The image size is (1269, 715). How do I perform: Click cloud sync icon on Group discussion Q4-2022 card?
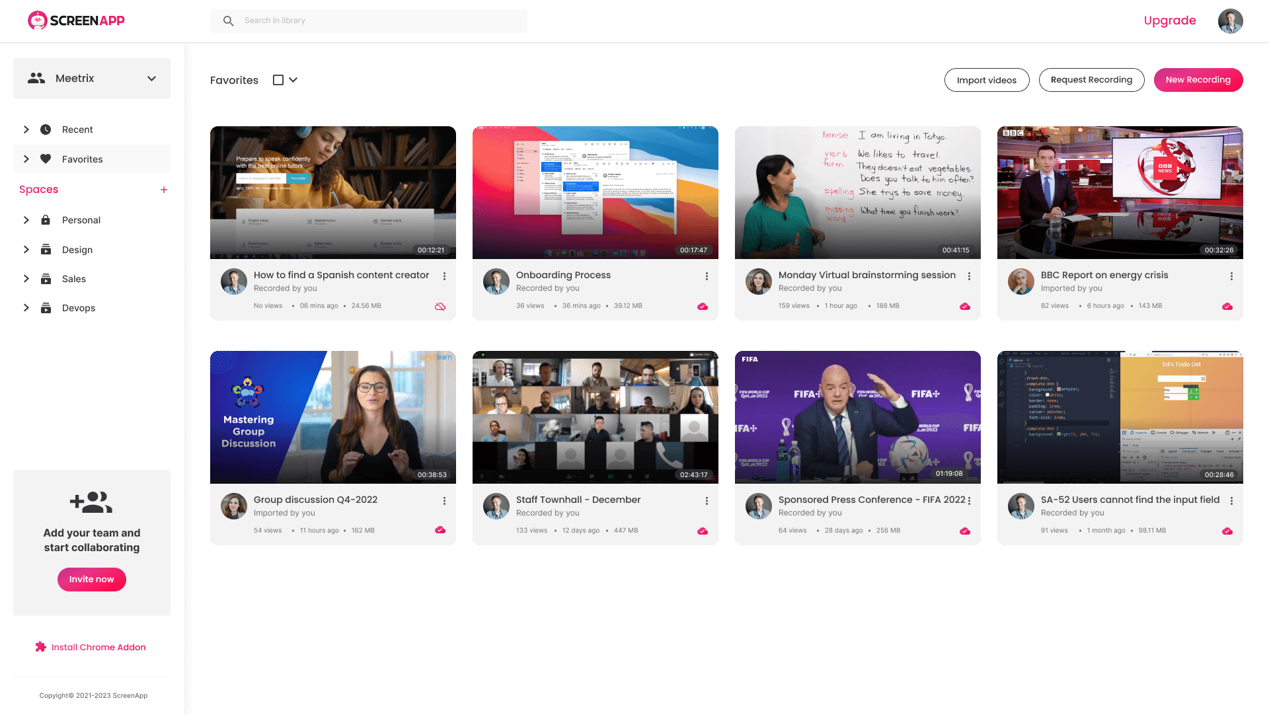point(440,530)
